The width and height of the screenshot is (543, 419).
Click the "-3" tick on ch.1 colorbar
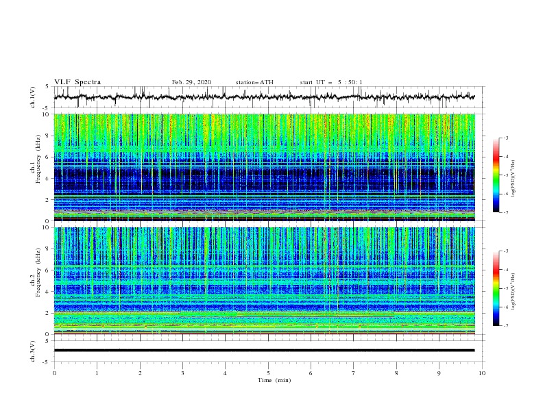coord(505,138)
